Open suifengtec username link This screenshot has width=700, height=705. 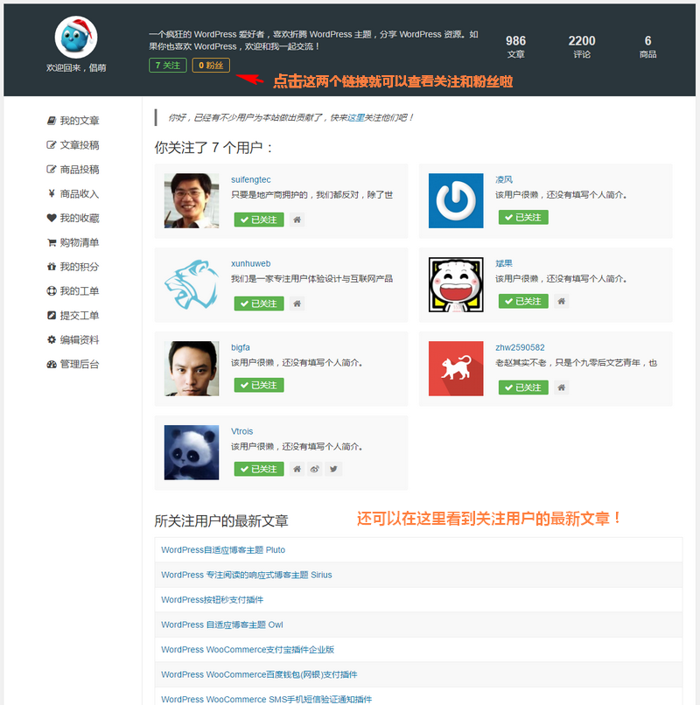coord(251,179)
